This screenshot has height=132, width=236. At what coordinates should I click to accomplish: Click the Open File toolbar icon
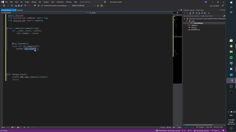point(16,6)
